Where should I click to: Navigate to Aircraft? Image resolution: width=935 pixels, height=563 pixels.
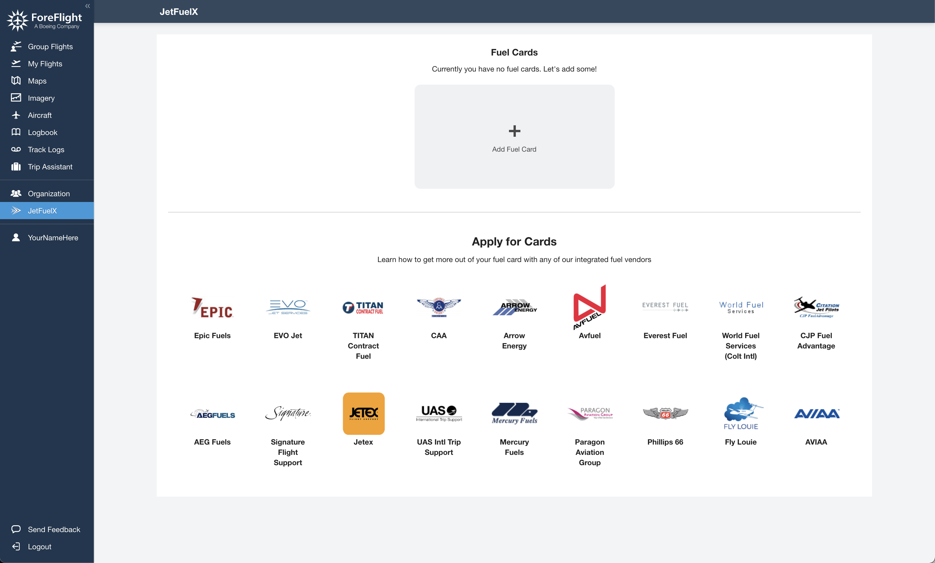(x=40, y=115)
